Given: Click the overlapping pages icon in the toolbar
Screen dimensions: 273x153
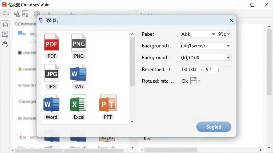Looking at the screenshot, I should pos(6,14).
